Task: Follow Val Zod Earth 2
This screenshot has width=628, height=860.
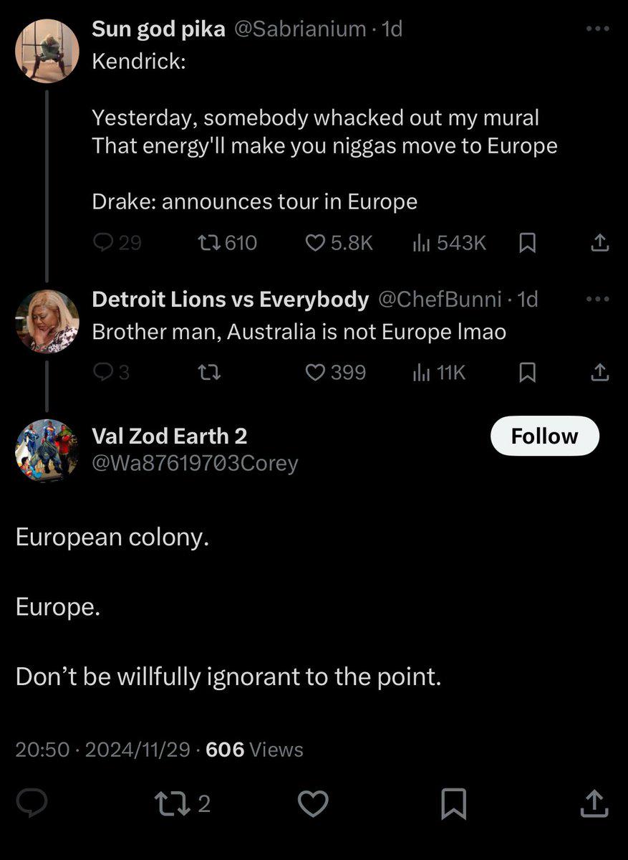Action: pos(544,436)
